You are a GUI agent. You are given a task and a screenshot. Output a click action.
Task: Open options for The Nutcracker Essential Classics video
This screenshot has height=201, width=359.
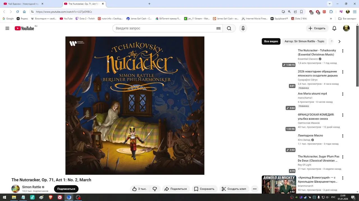[342, 51]
